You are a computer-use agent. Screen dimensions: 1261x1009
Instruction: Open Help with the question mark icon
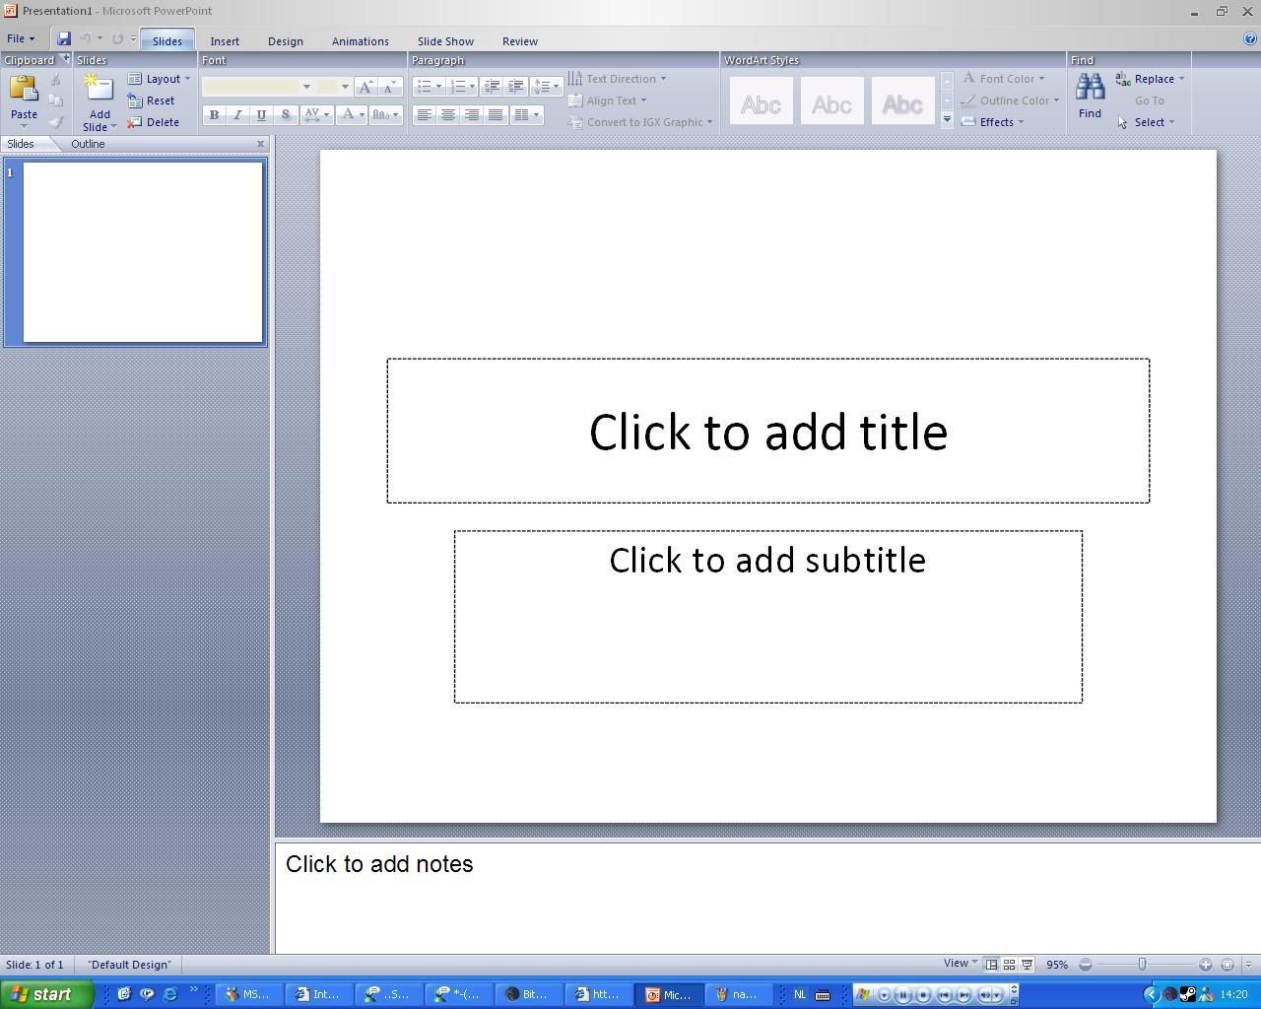click(1250, 39)
